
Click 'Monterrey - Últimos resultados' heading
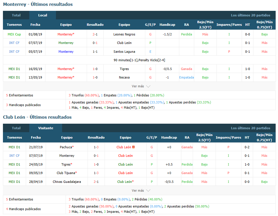[38, 4]
